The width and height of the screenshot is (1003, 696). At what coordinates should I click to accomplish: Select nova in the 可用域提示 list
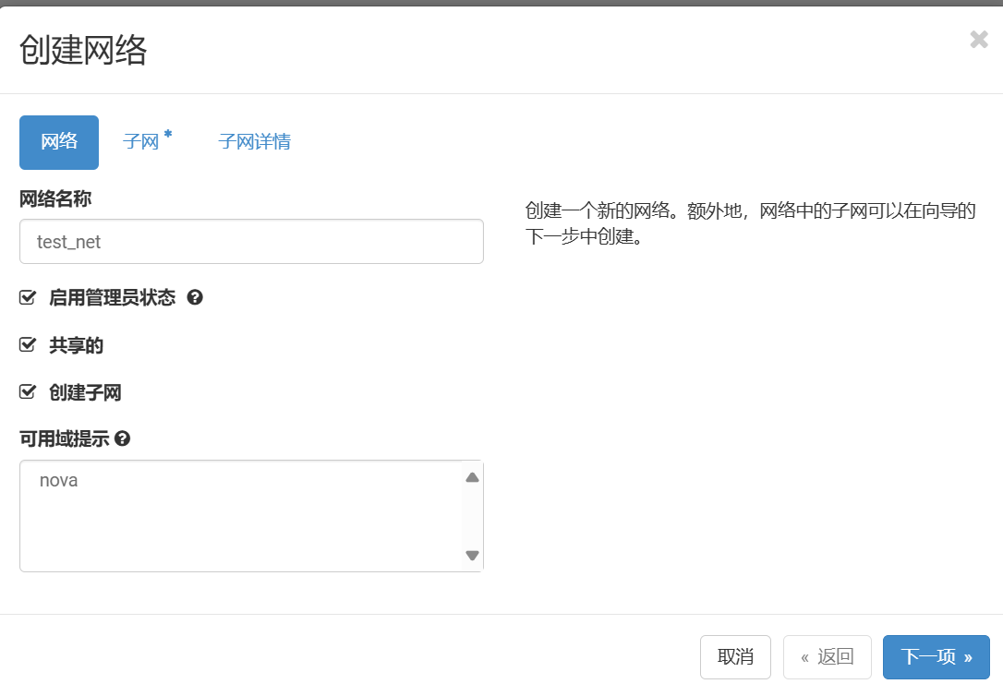pos(59,481)
